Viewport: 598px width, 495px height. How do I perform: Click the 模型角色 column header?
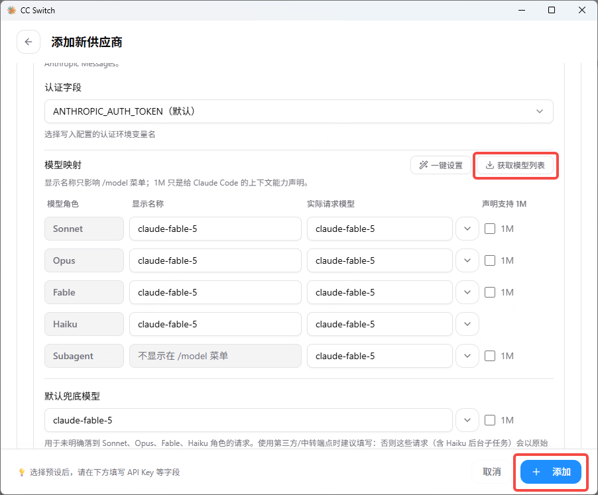coord(62,204)
